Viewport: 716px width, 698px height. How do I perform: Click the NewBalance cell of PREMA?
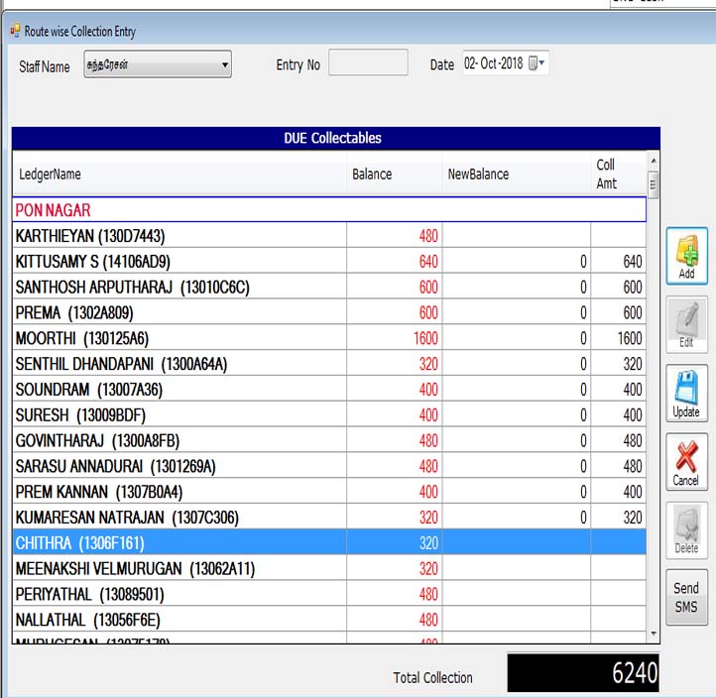[517, 312]
